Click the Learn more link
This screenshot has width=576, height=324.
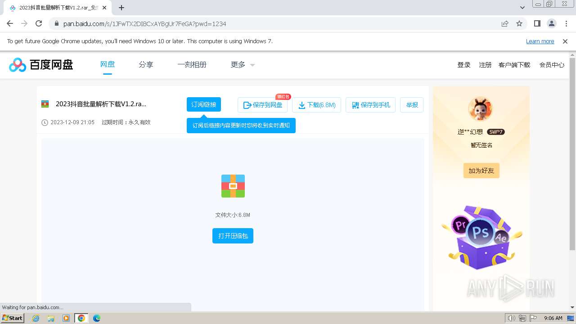click(540, 41)
